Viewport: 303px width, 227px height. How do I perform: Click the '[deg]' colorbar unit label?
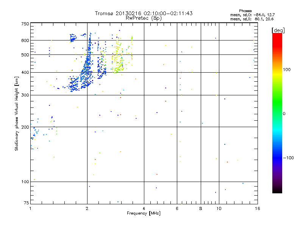coord(278,30)
